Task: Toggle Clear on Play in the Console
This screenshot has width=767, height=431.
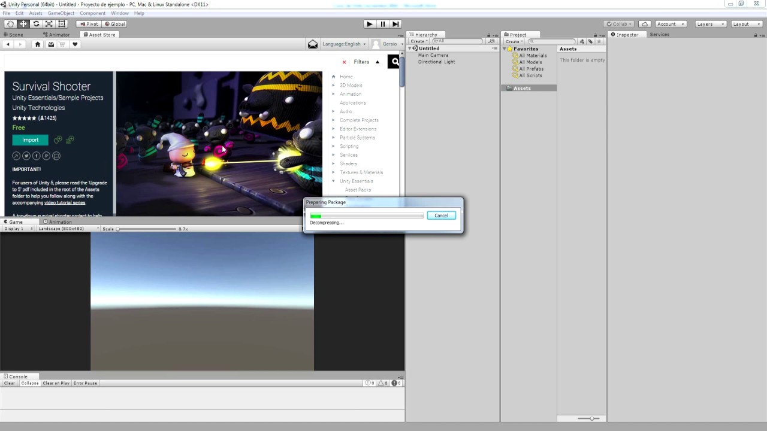Action: click(x=56, y=383)
